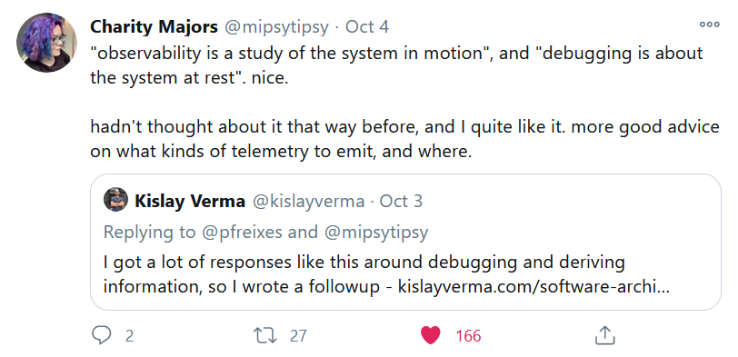The width and height of the screenshot is (738, 357).
Task: View the 166 likes count
Action: [468, 336]
